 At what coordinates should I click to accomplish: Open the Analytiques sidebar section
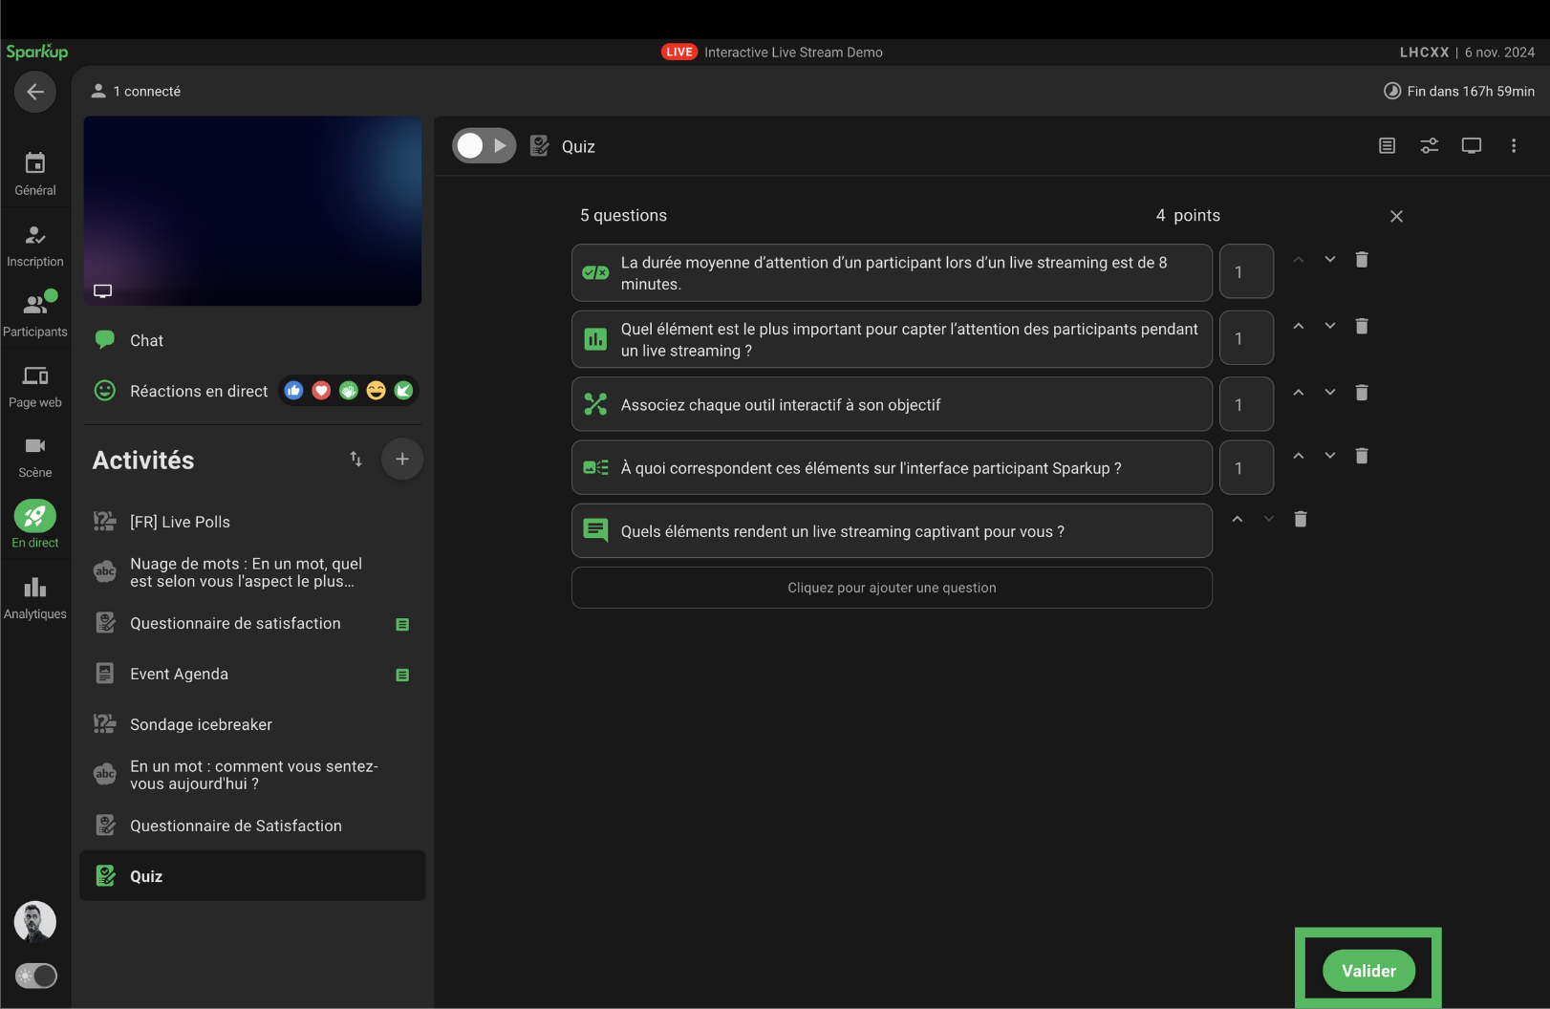point(35,597)
